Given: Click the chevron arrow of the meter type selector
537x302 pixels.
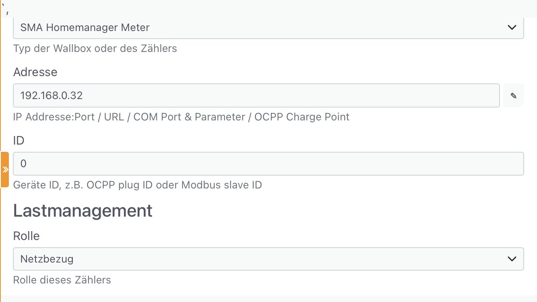Looking at the screenshot, I should pos(512,27).
